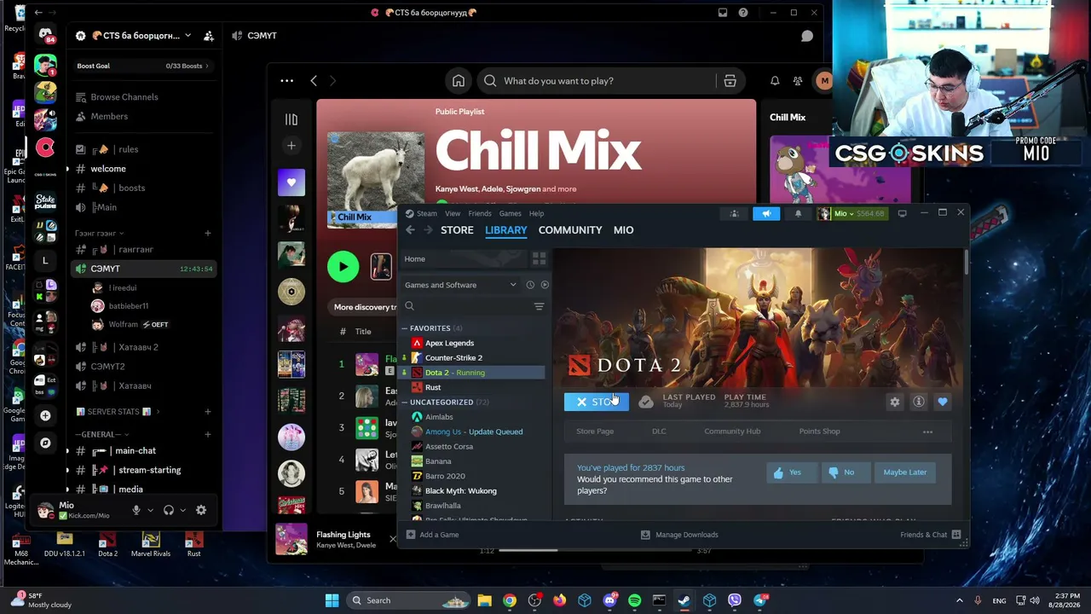This screenshot has height=614, width=1091.
Task: Open the Steam news megaphone button
Action: (x=766, y=213)
